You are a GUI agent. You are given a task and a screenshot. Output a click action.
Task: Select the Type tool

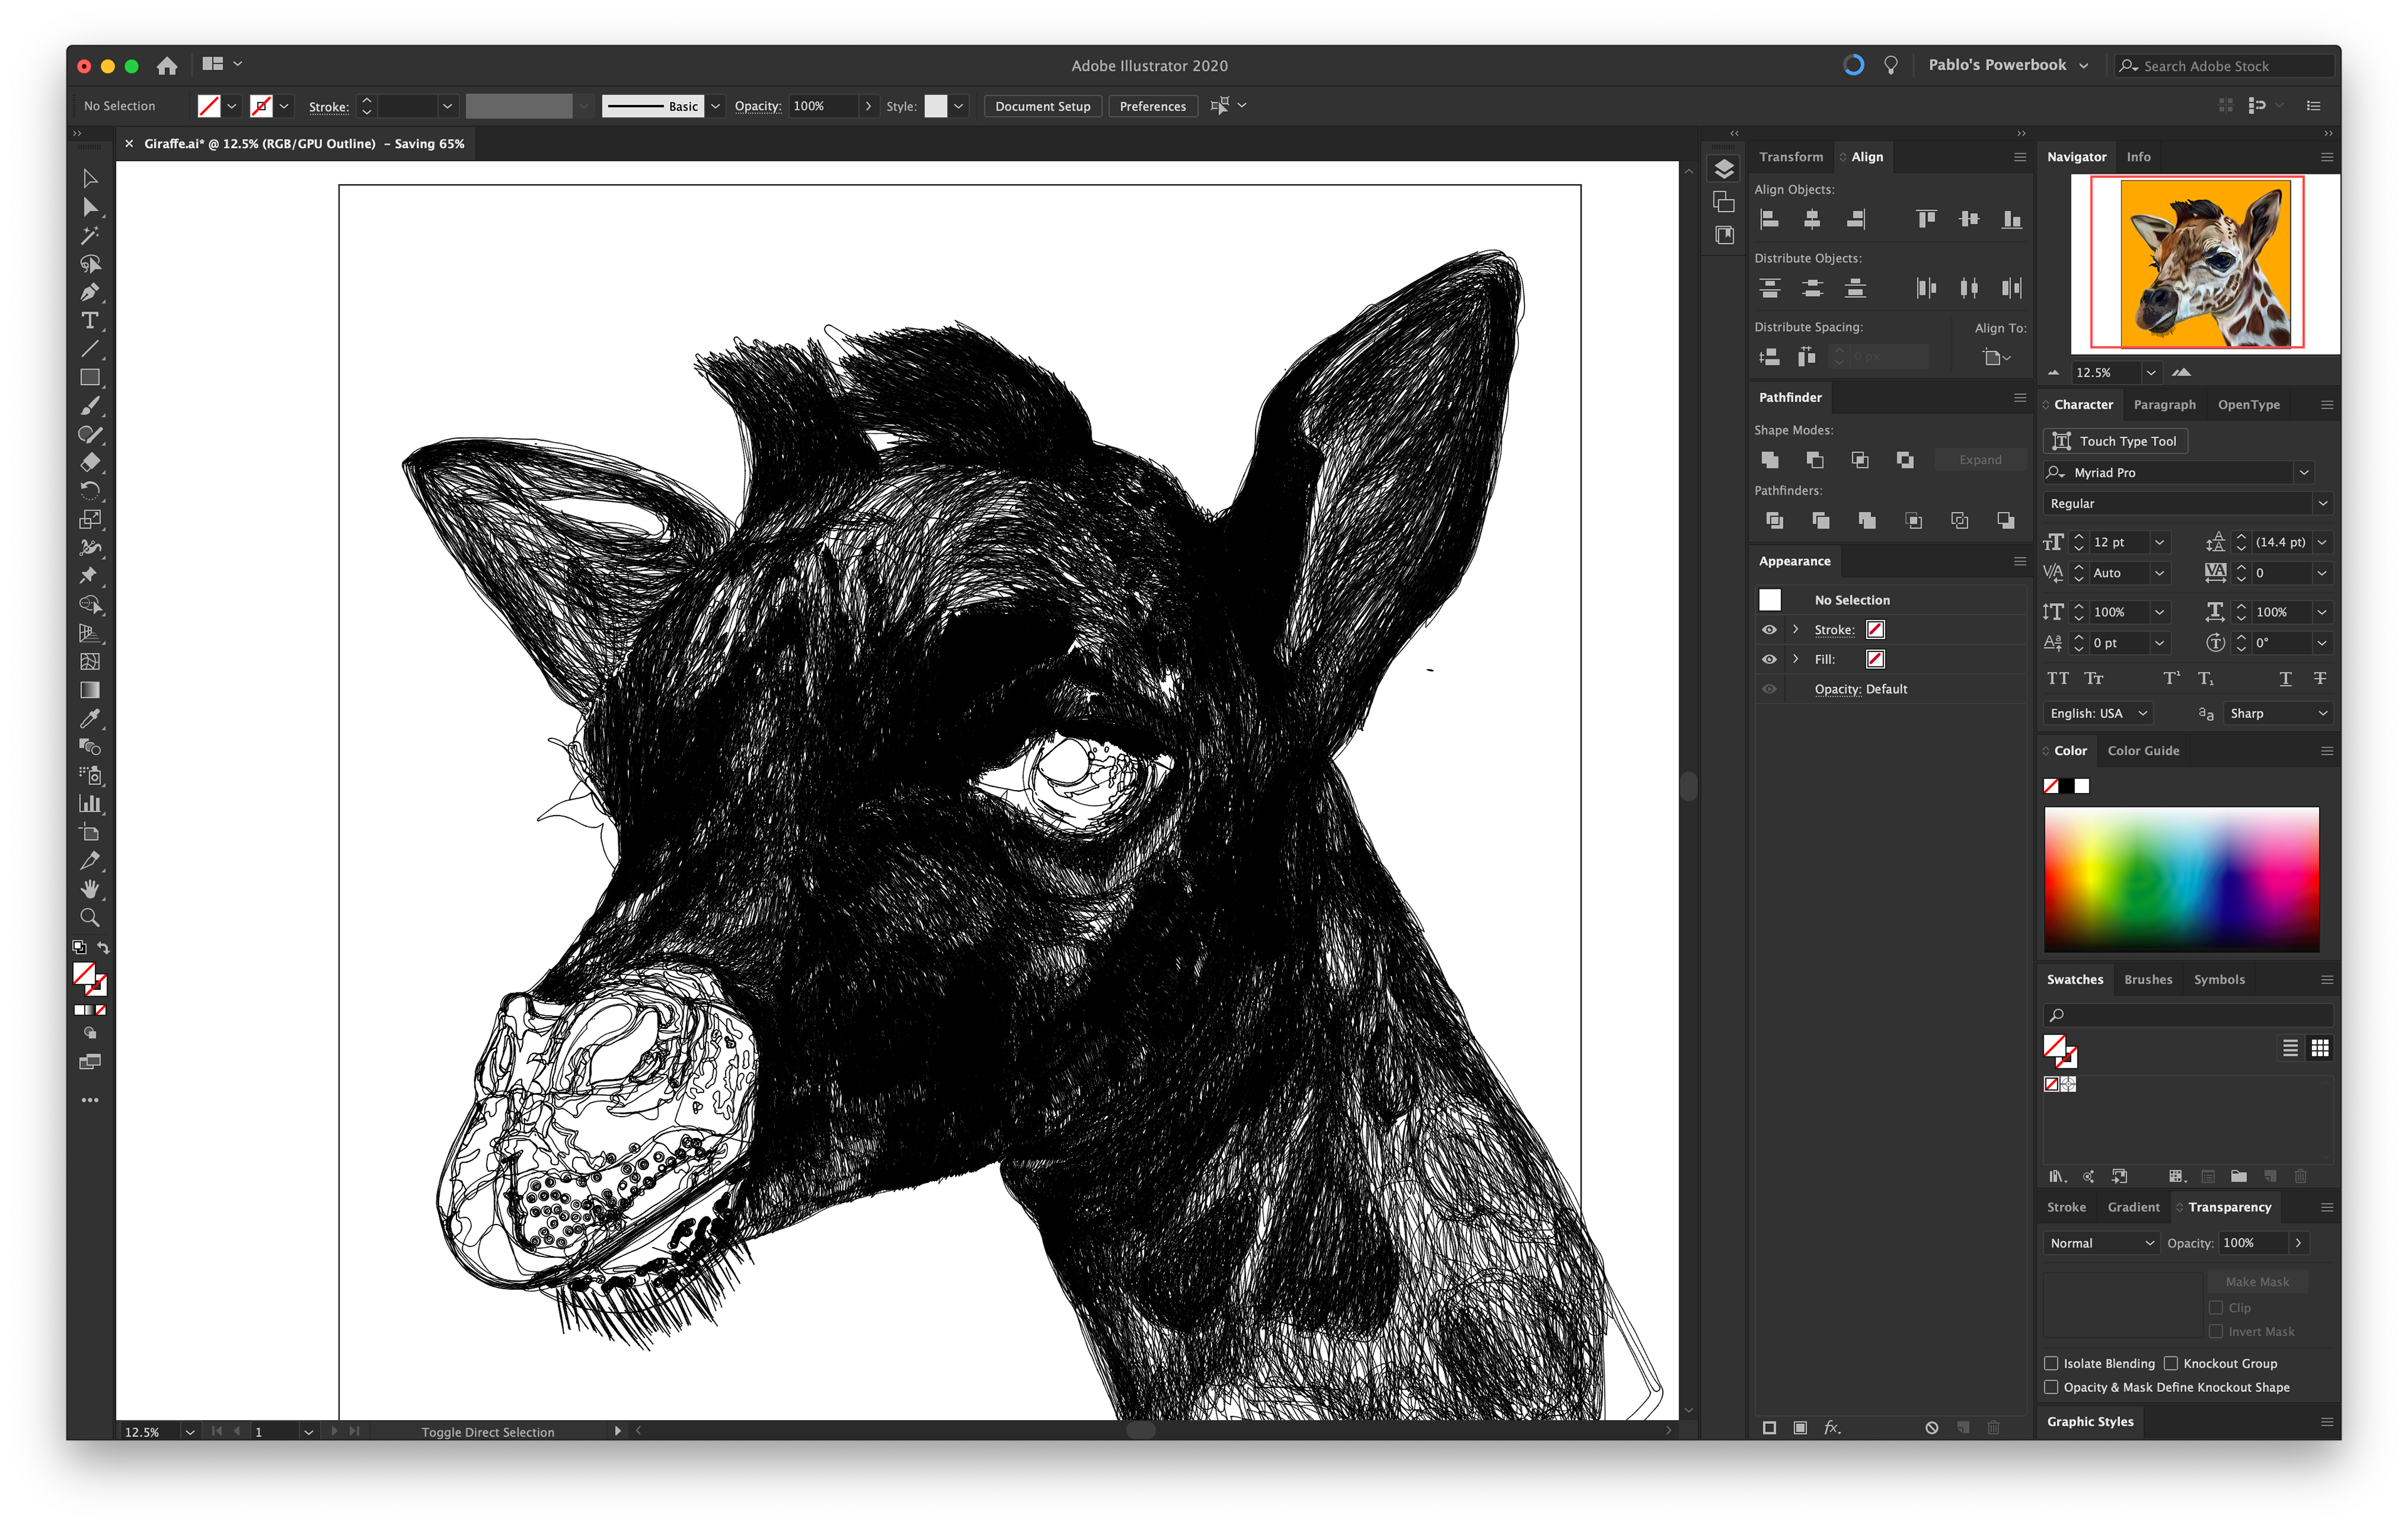coord(89,321)
